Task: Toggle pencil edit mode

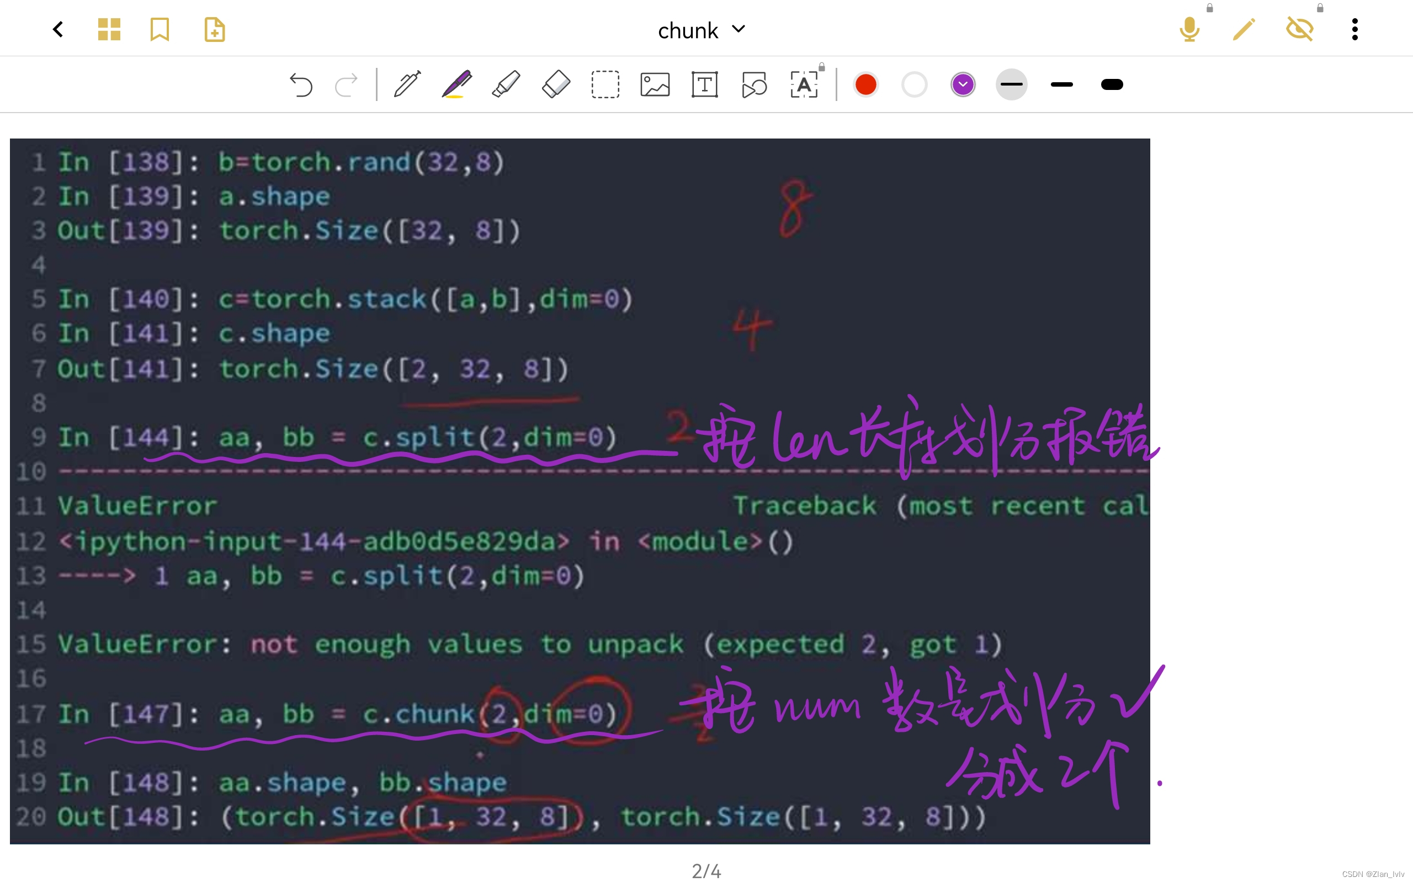Action: [x=1243, y=29]
